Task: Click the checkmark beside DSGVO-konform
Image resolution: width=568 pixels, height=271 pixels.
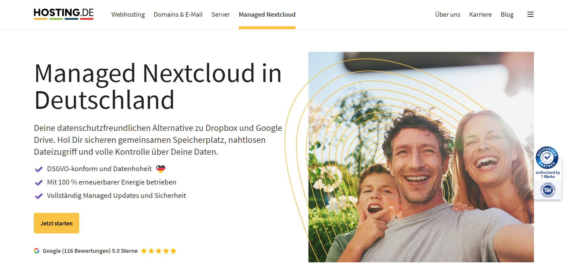Action: point(39,169)
